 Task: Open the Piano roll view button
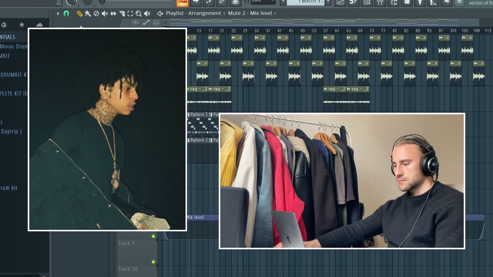click(x=354, y=2)
